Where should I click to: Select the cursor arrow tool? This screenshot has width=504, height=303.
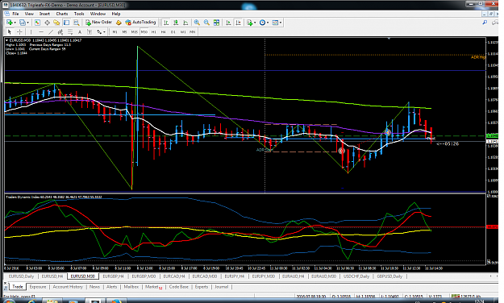(x=10, y=31)
